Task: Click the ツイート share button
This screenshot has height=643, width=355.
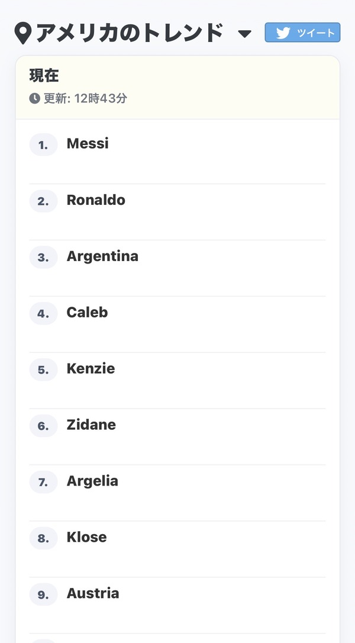Action: (302, 33)
